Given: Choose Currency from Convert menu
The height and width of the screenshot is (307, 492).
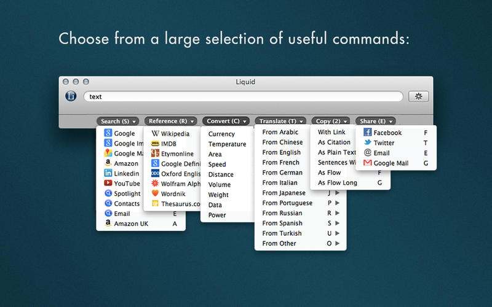Looking at the screenshot, I should click(x=221, y=134).
